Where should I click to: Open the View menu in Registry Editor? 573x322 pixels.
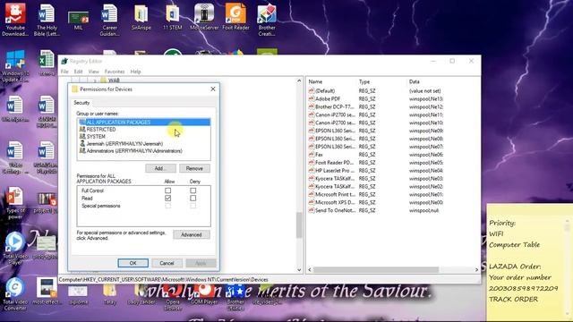pos(93,72)
